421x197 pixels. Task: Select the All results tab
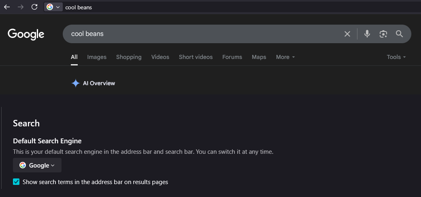[74, 57]
